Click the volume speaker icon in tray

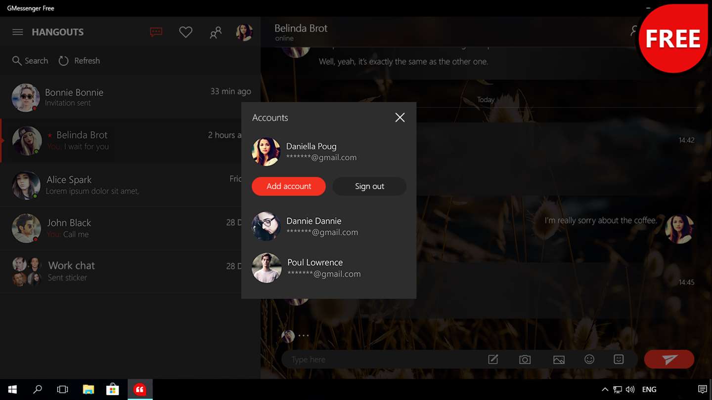coord(630,390)
